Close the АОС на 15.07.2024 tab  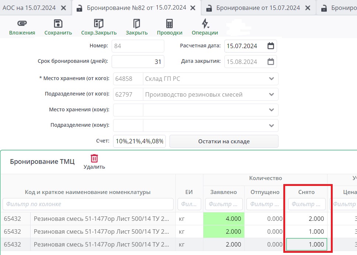point(64,8)
